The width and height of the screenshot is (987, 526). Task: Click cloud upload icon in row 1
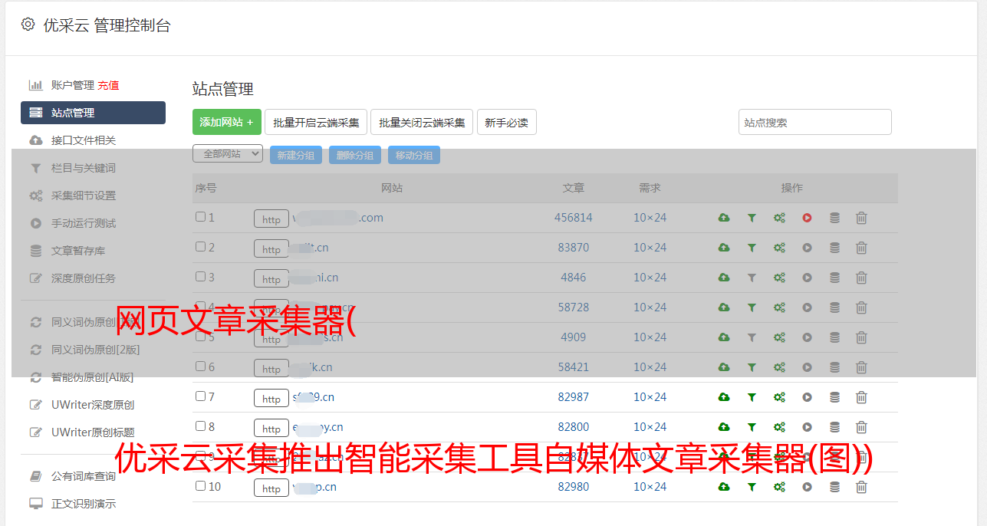point(723,218)
